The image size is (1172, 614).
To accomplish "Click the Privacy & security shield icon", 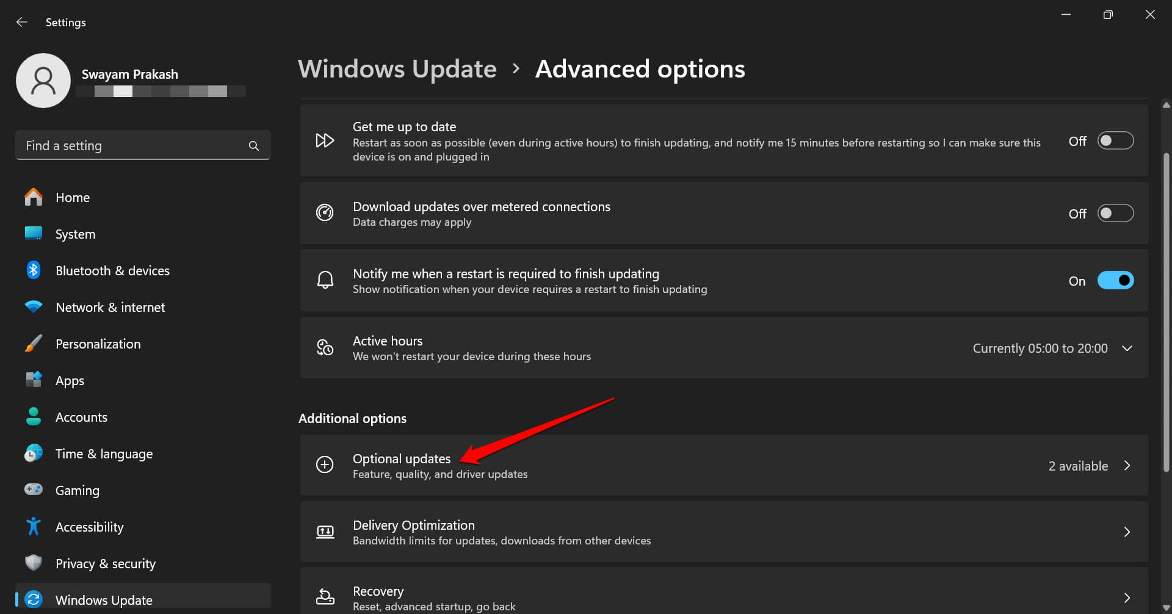I will (34, 563).
